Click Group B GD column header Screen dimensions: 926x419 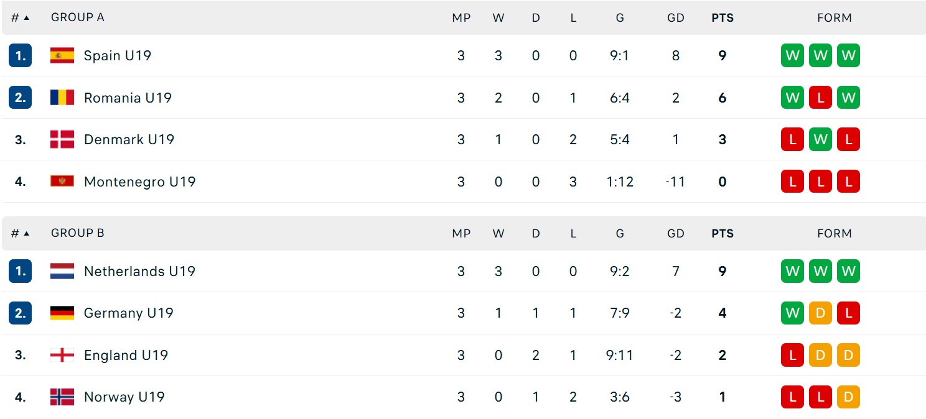coord(676,234)
